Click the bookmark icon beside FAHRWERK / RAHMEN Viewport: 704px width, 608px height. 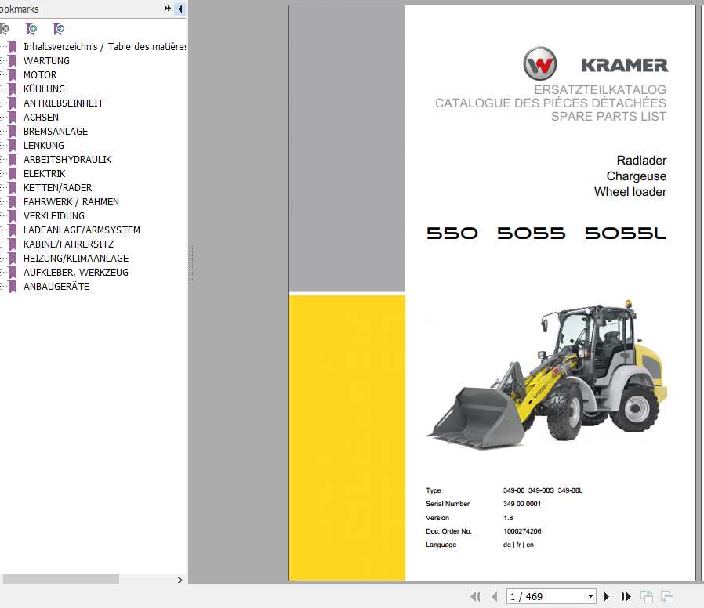[13, 202]
